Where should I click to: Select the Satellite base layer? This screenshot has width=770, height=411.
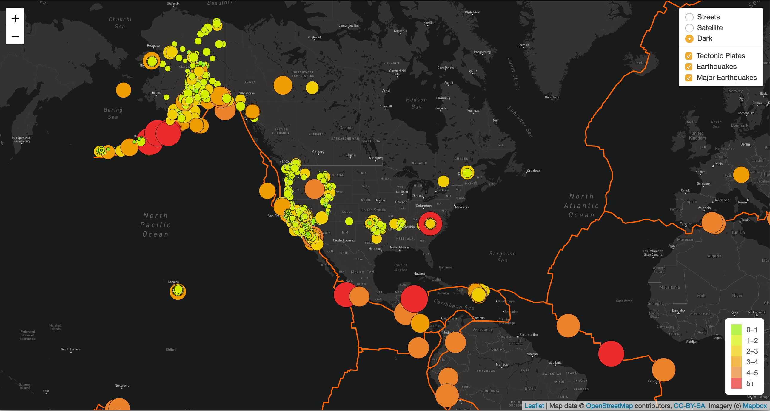(x=690, y=28)
